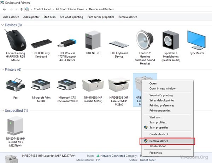Select the Dell USB Entry Keyboard icon

(41, 43)
